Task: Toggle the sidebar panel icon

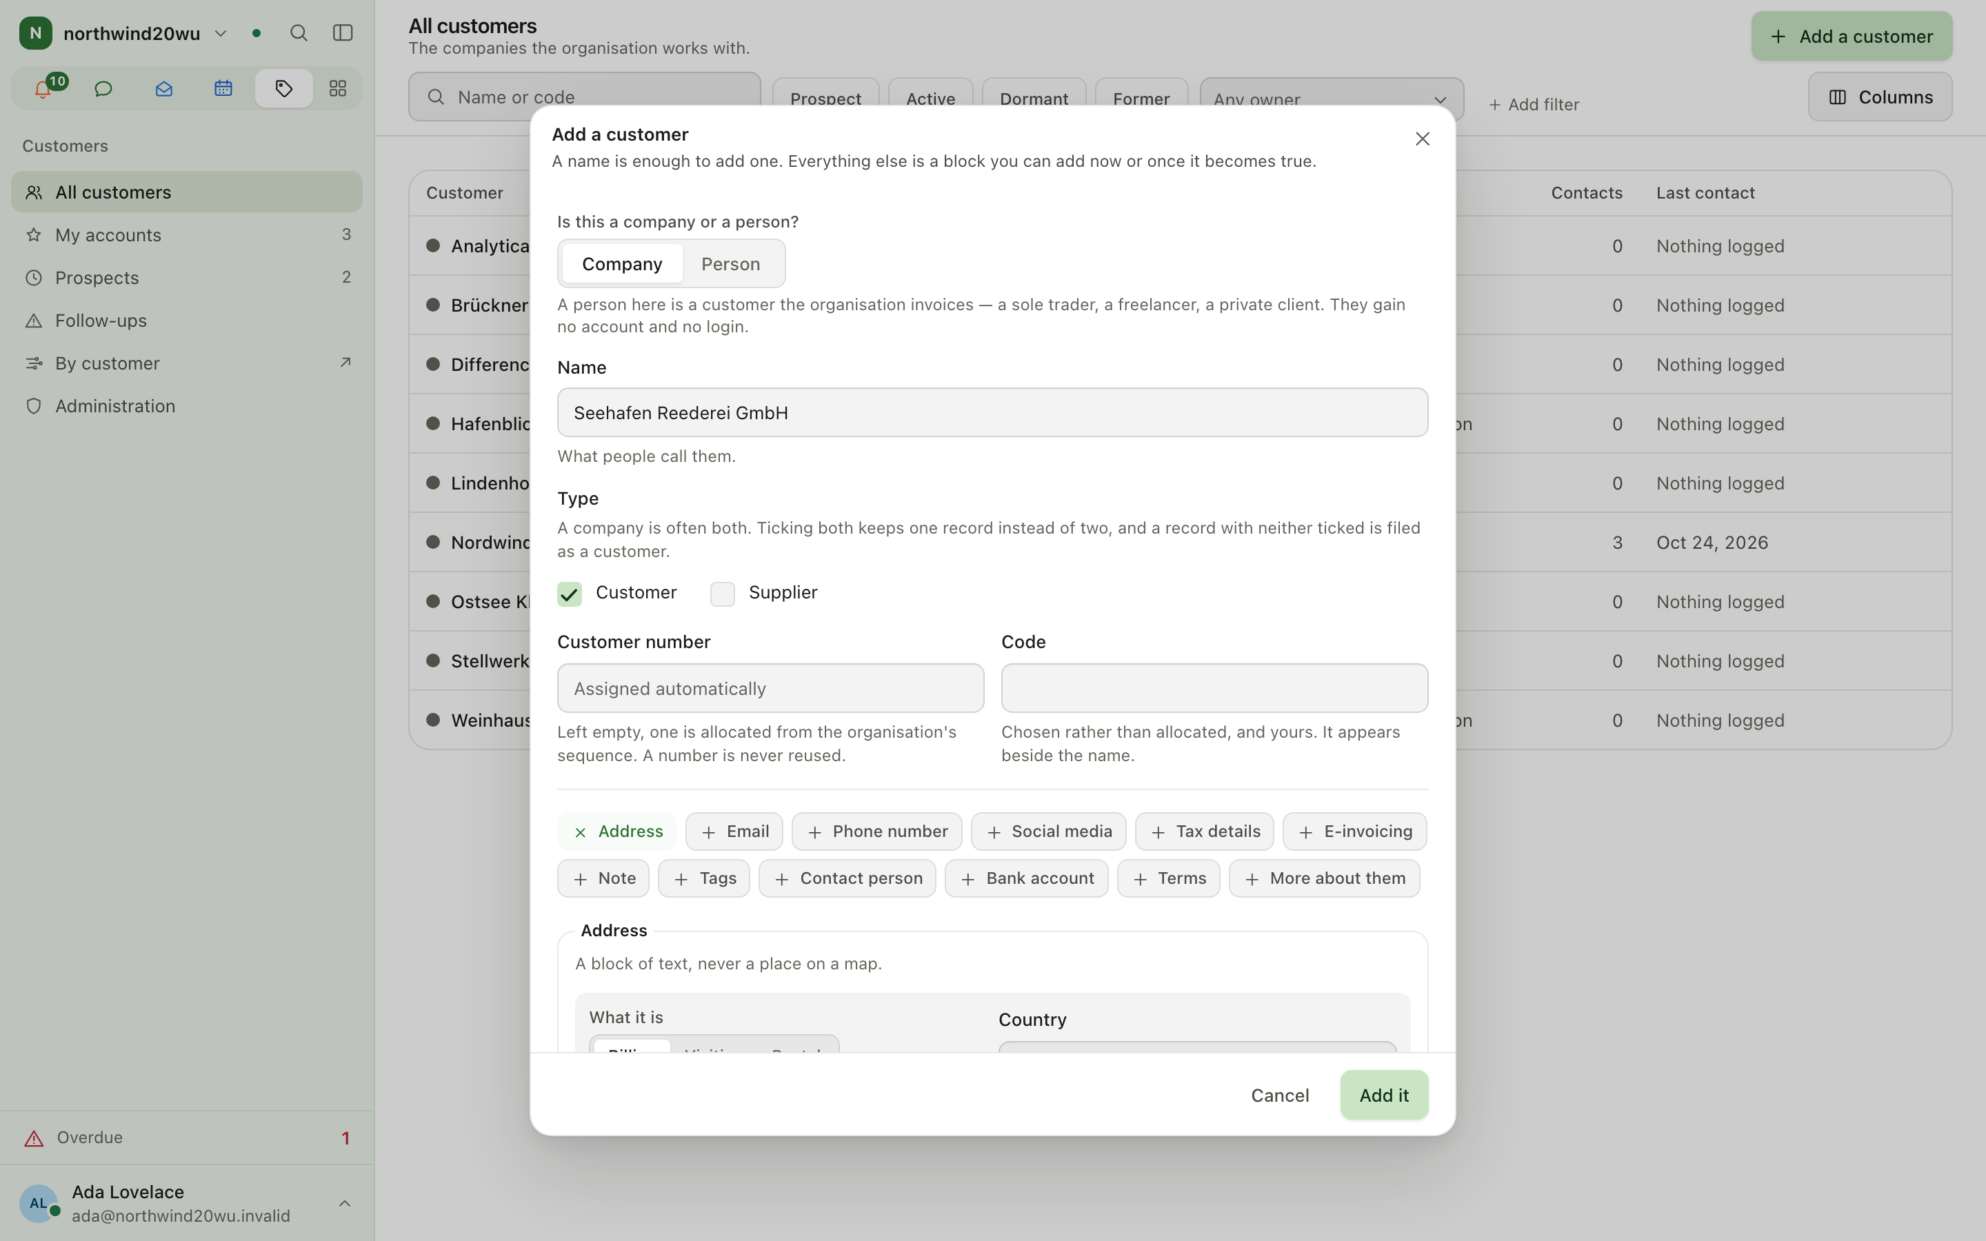Action: 342,33
